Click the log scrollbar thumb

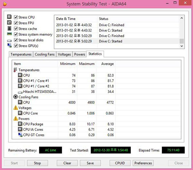[182, 41]
